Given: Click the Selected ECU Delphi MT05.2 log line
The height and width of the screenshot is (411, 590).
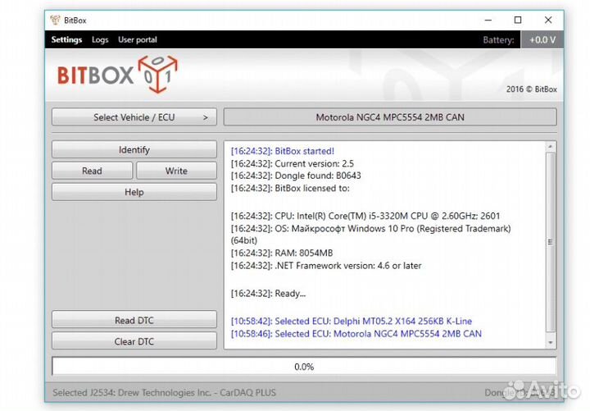Looking at the screenshot, I should [351, 322].
